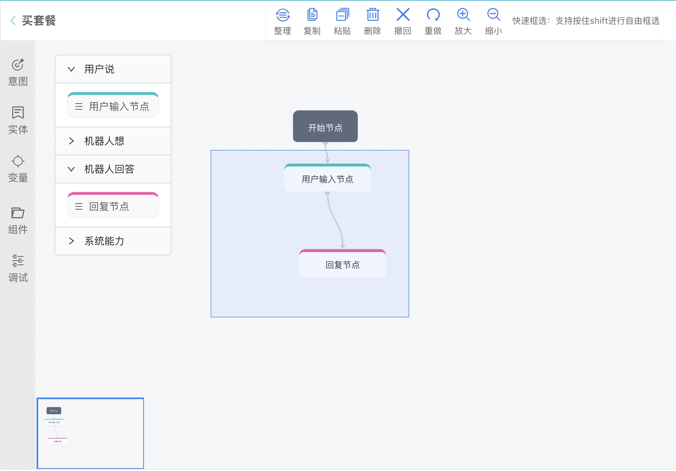Click the 整理 (arrange) toolbar icon

(283, 15)
